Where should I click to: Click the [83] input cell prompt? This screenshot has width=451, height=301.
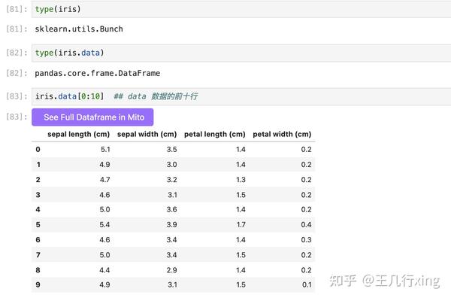point(17,96)
